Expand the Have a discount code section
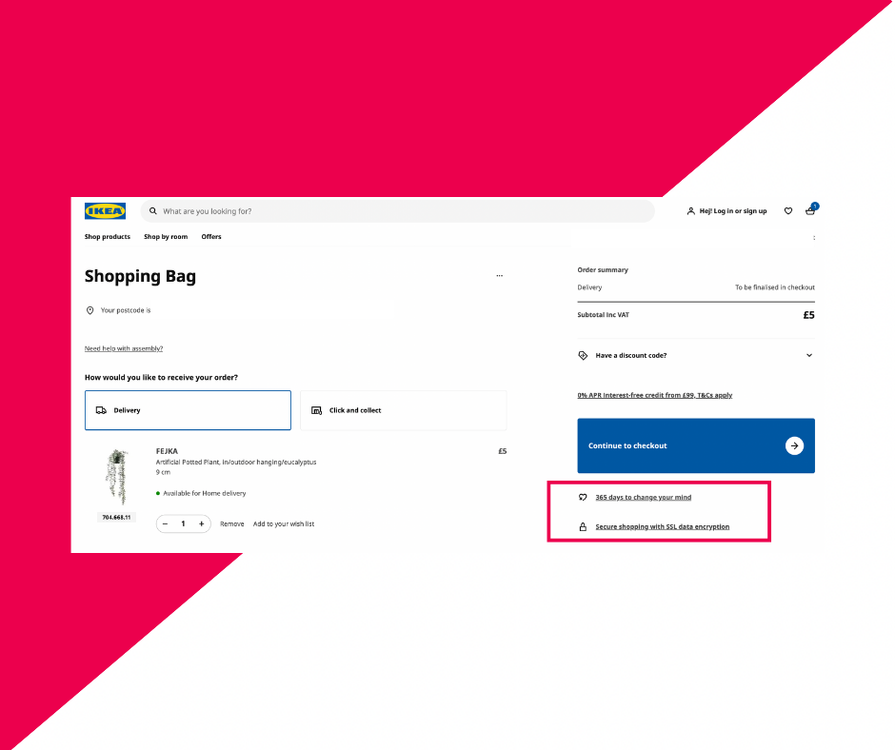 696,356
